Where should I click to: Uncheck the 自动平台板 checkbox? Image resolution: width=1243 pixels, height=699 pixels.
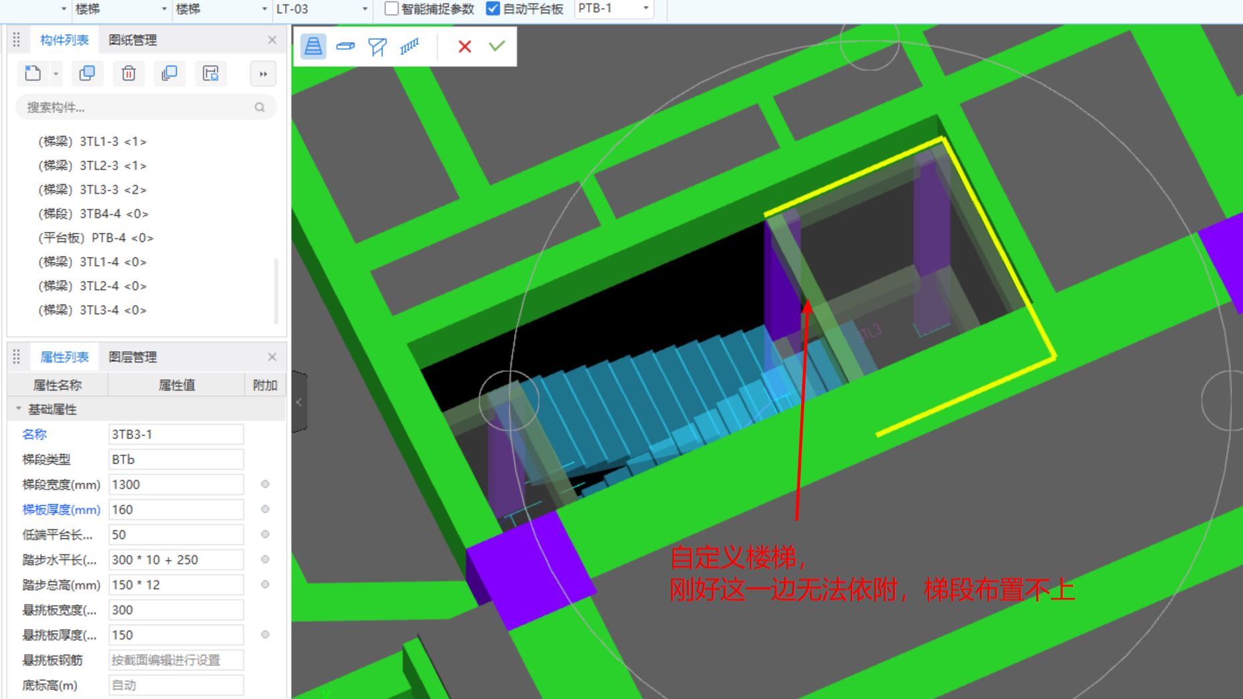click(493, 9)
